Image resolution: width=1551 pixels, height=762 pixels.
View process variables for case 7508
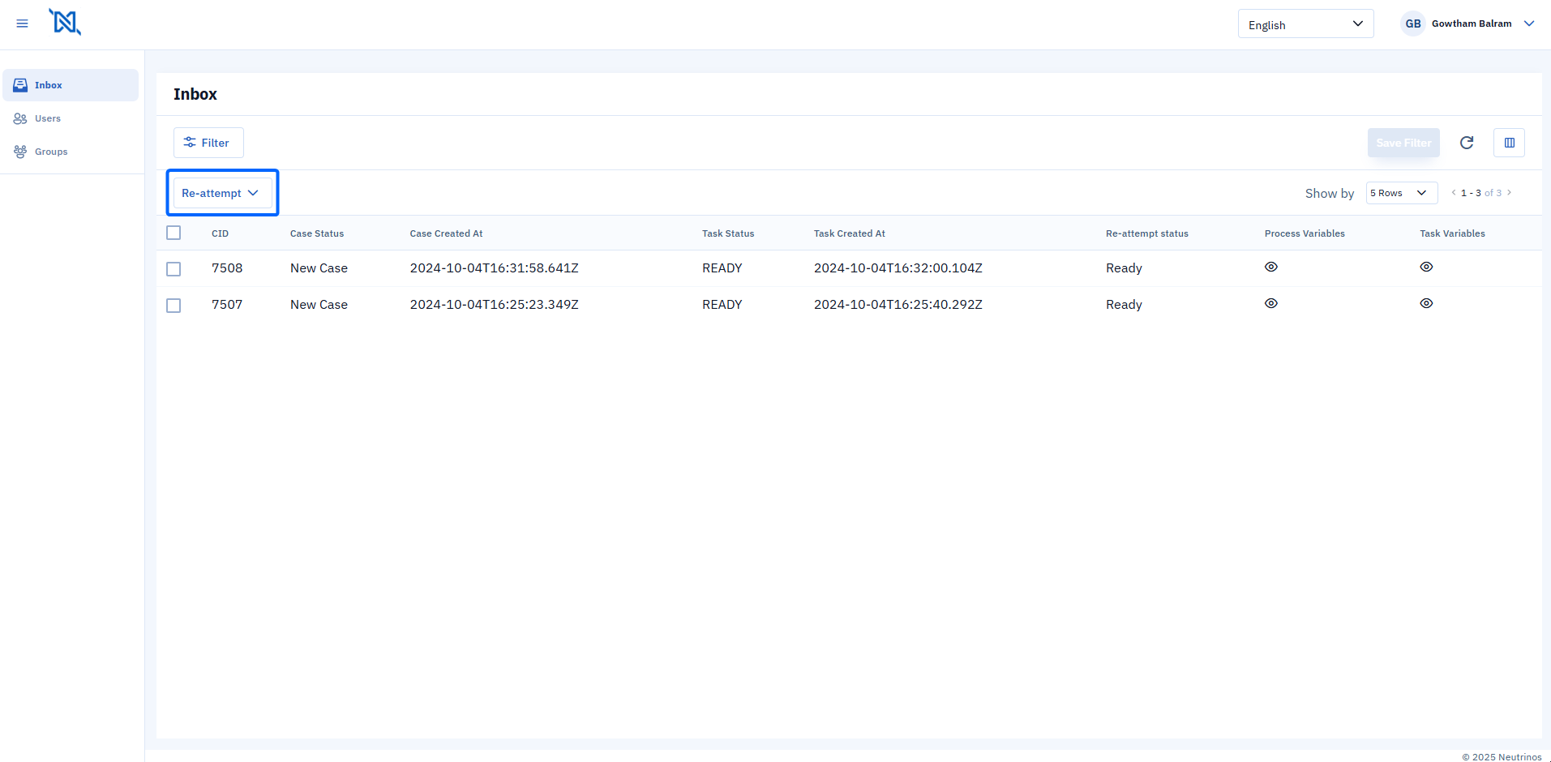coord(1270,267)
